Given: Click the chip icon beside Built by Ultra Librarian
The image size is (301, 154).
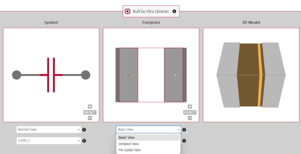Looking at the screenshot, I should point(128,11).
